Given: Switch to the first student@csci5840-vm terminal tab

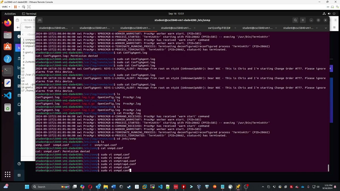Looking at the screenshot, I should [x=53, y=28].
